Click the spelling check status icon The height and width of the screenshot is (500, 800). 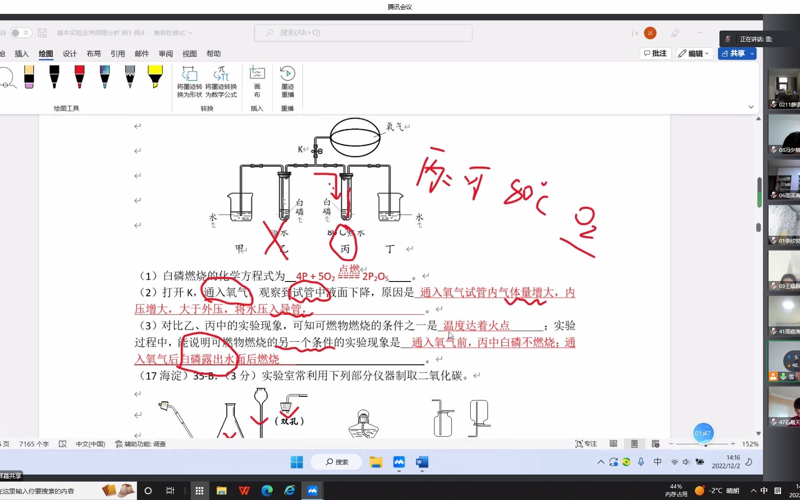(63, 444)
